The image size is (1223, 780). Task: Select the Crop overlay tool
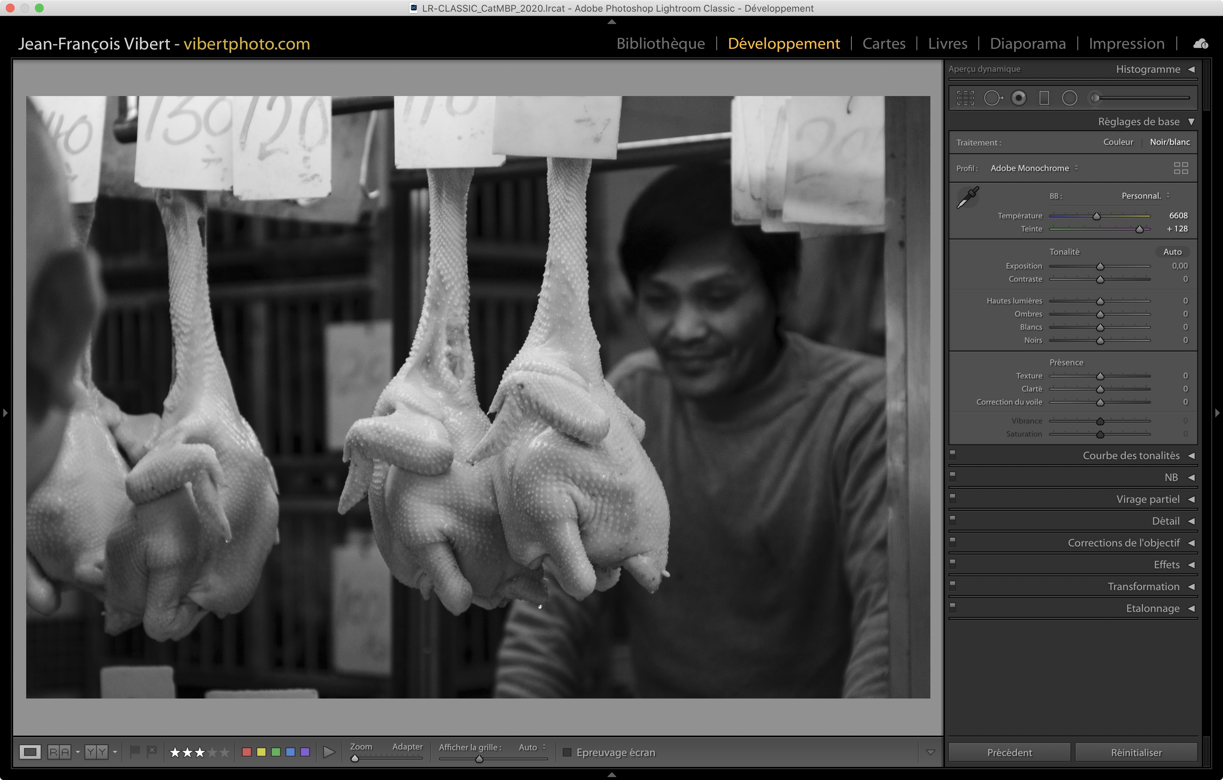click(x=966, y=97)
